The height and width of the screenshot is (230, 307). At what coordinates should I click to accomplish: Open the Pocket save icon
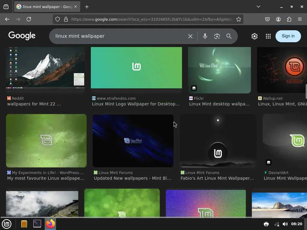pos(267,19)
